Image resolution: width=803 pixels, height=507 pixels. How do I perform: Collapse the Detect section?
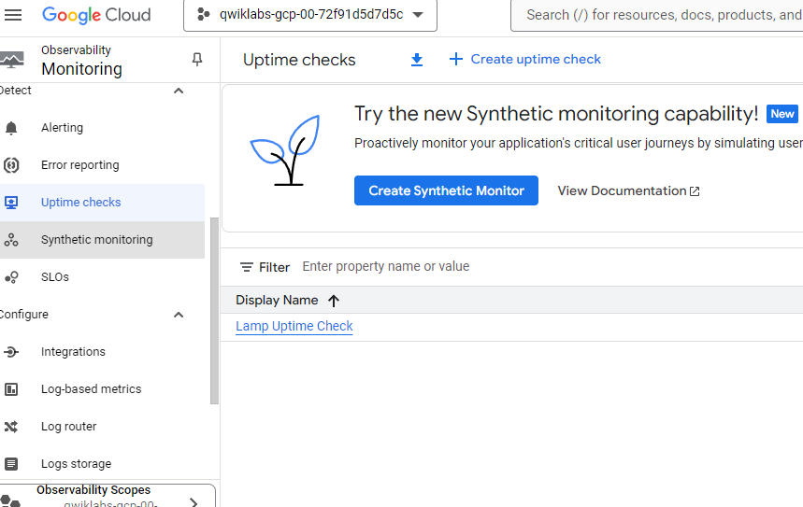(x=179, y=92)
